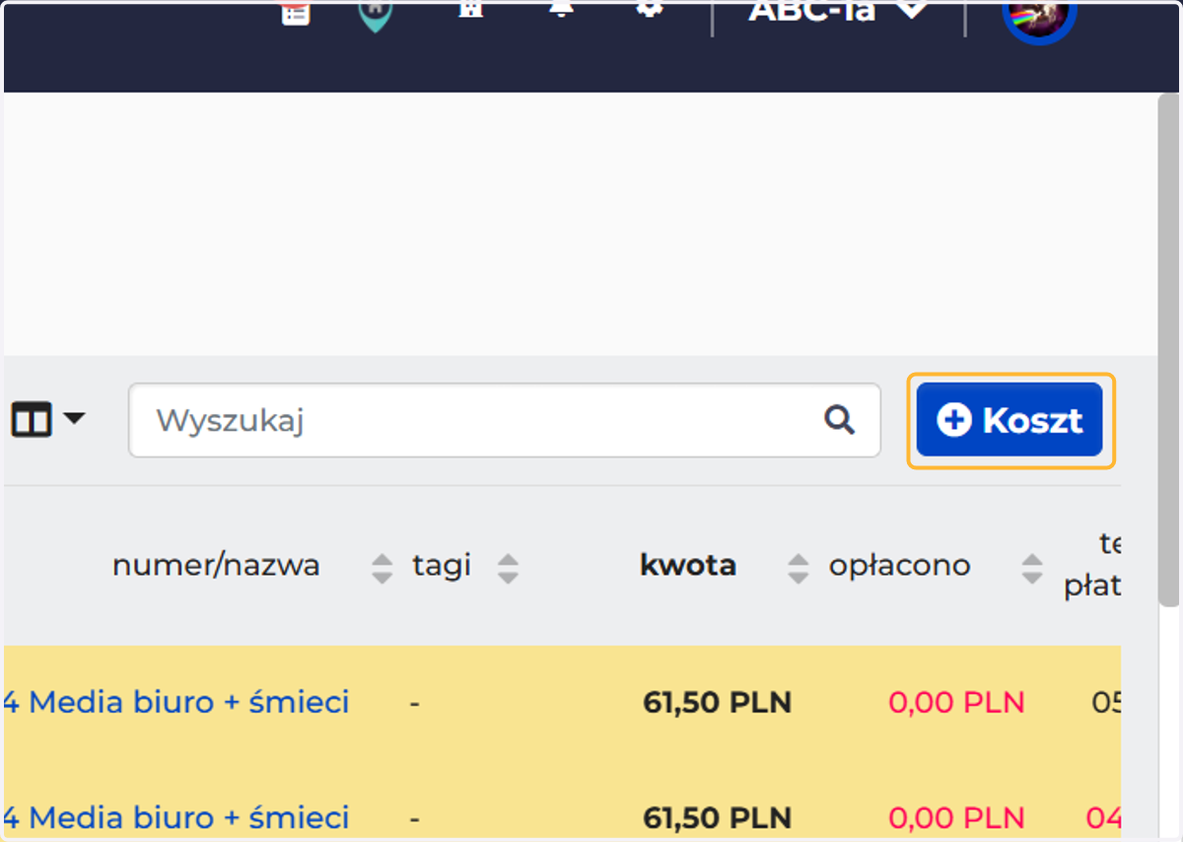Click the vertical page scrollbar
Image resolution: width=1183 pixels, height=842 pixels.
(x=1168, y=350)
